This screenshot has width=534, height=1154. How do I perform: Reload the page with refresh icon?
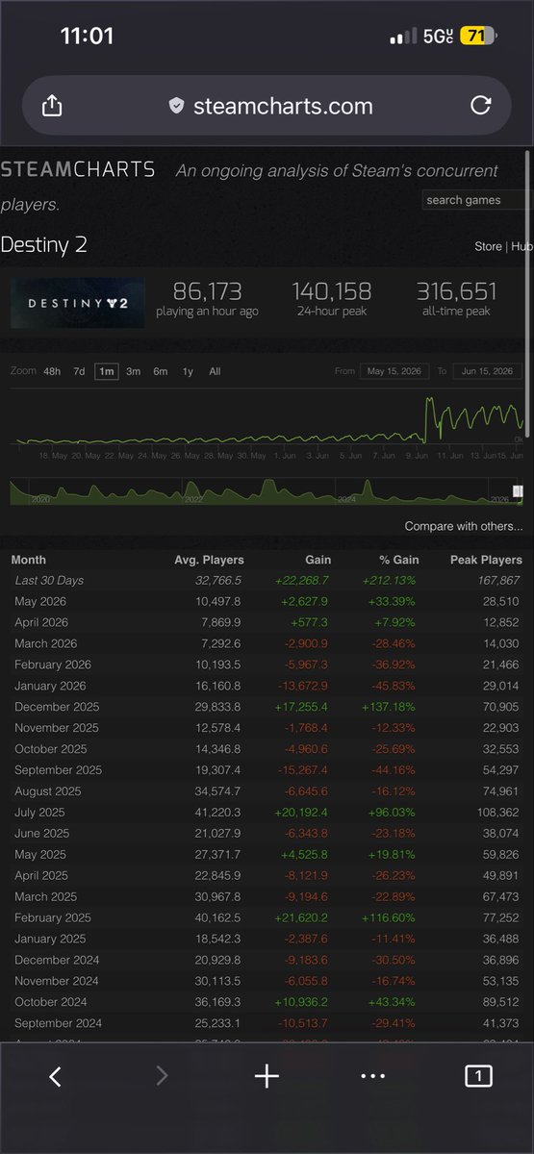[481, 106]
